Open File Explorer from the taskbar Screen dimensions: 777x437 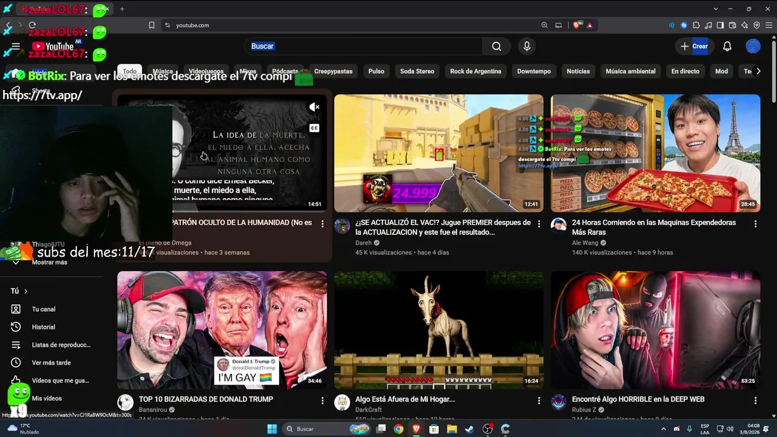click(x=452, y=429)
